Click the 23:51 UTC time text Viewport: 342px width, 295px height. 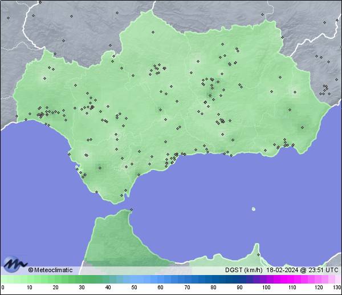pyautogui.click(x=323, y=270)
